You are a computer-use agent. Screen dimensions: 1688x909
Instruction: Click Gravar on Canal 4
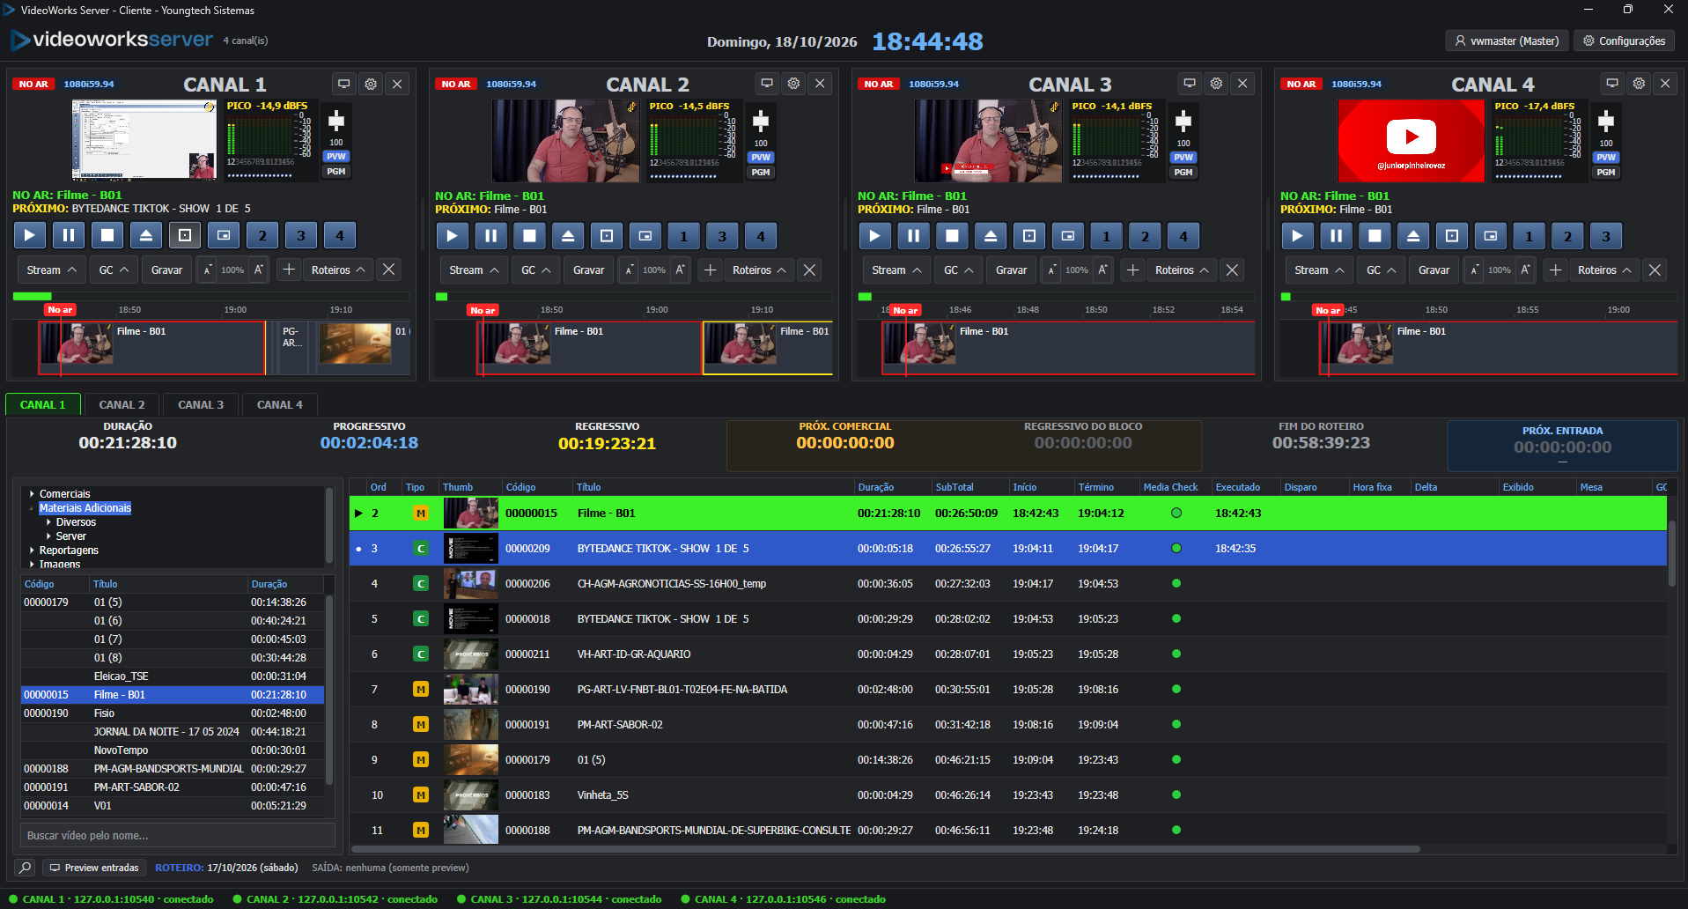1434,270
